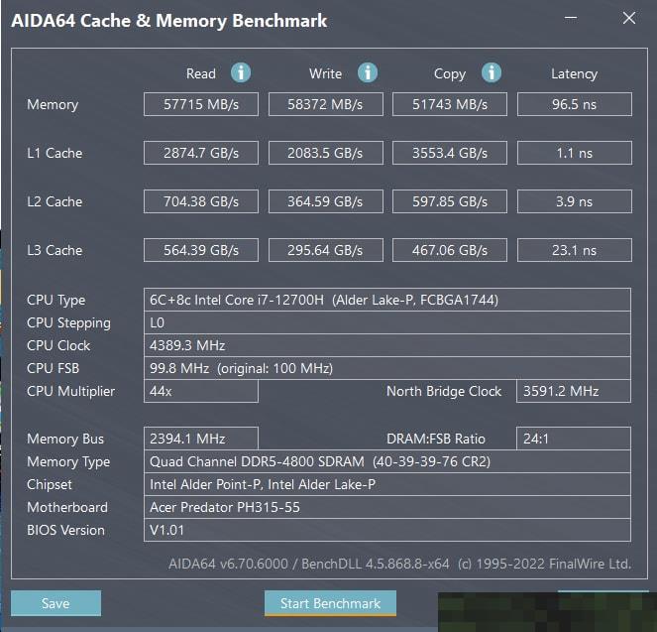The image size is (657, 632).
Task: Click the Write info icon
Action: pos(368,73)
